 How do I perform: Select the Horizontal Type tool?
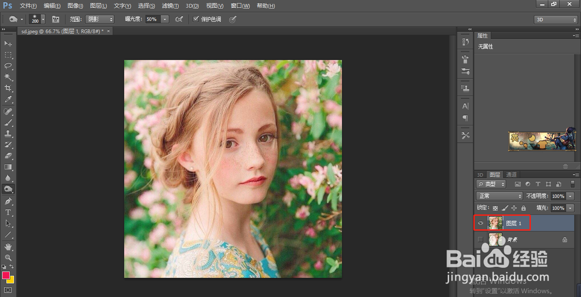click(8, 212)
